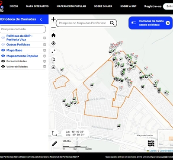Open info for Outras Políticas layer

45,45
